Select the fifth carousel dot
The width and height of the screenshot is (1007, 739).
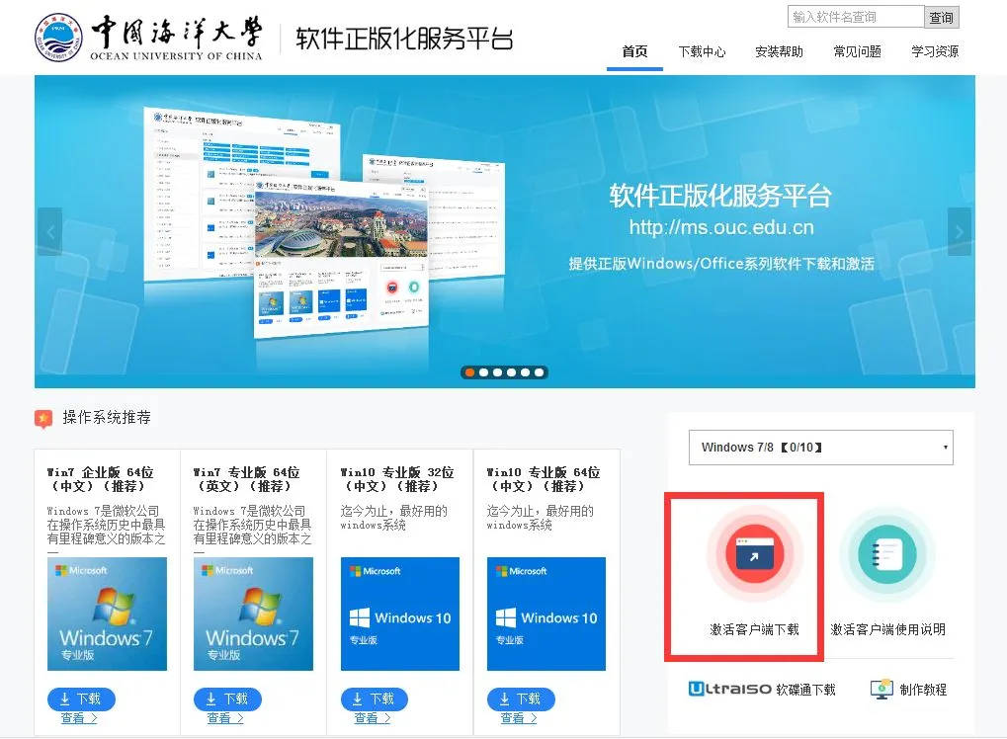pos(526,372)
